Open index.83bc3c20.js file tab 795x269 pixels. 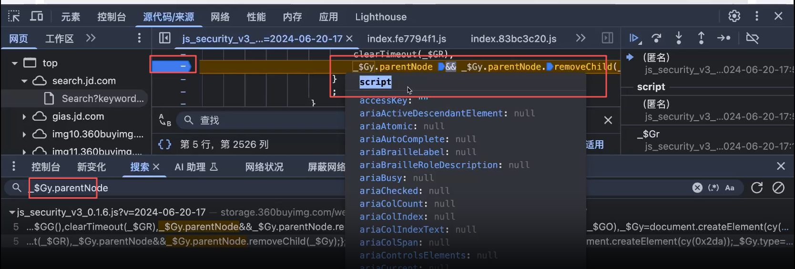pyautogui.click(x=513, y=39)
